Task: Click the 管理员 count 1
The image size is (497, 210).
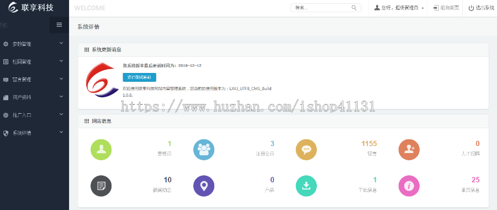Action: pos(170,144)
